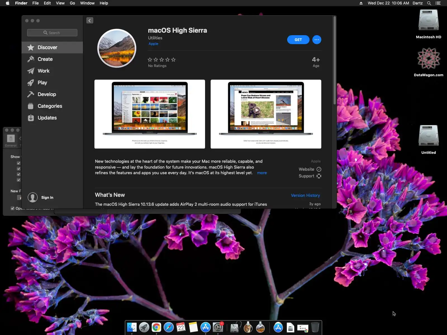
Task: Open System Preferences from the Dock
Action: coord(218,327)
